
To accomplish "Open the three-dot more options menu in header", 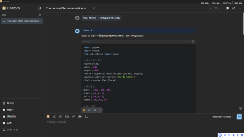I will coord(240,8).
